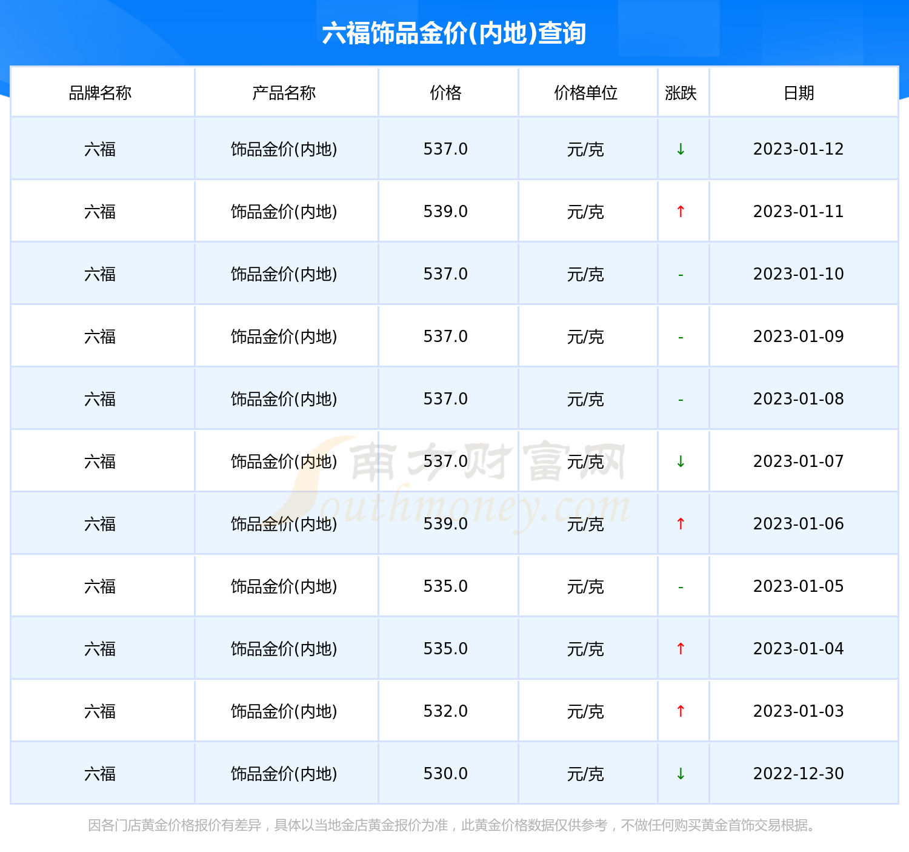This screenshot has width=909, height=852.
Task: Click brand 六福 in the 2023-01-05 row
Action: click(x=100, y=586)
